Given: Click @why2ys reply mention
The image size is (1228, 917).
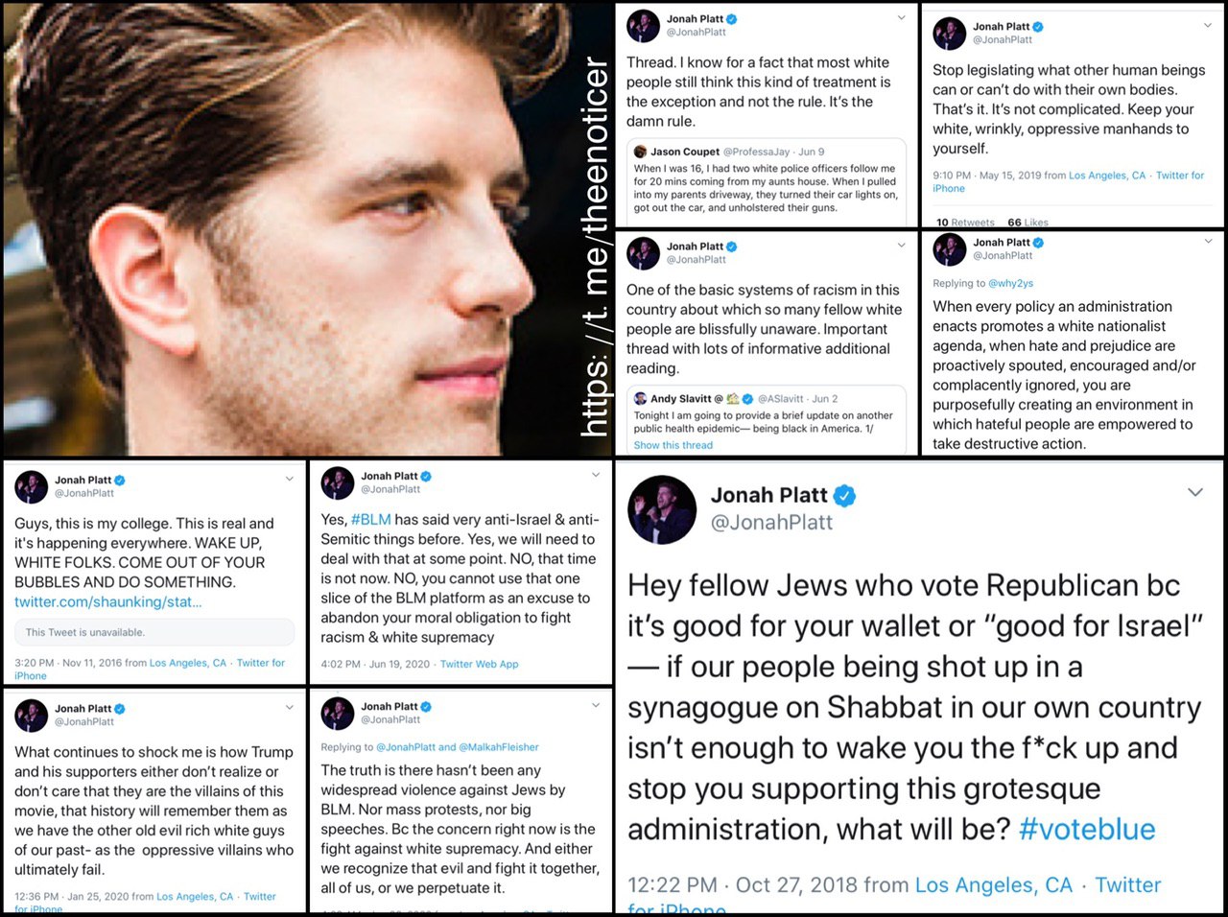Looking at the screenshot, I should tap(1010, 283).
